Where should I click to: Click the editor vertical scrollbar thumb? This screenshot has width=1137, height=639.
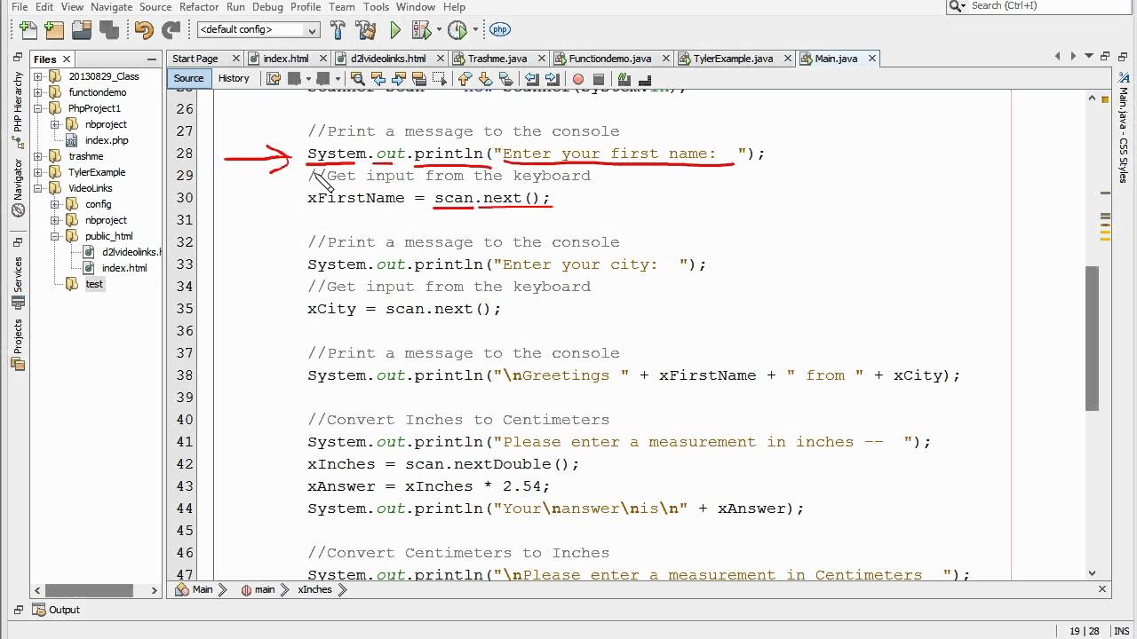[1093, 338]
